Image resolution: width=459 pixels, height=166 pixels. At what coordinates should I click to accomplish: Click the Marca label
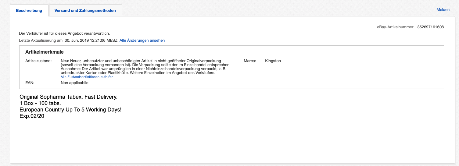click(249, 61)
